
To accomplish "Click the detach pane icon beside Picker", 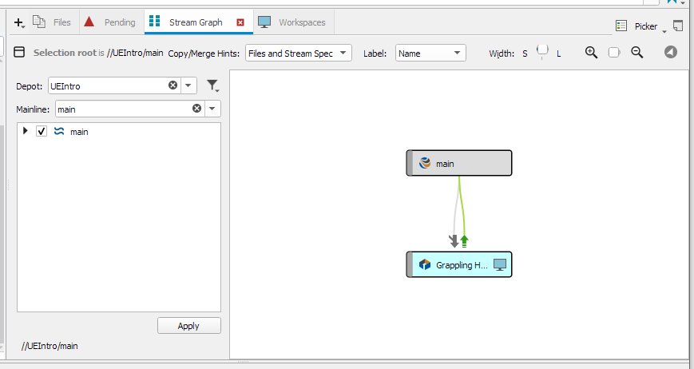I will point(677,26).
